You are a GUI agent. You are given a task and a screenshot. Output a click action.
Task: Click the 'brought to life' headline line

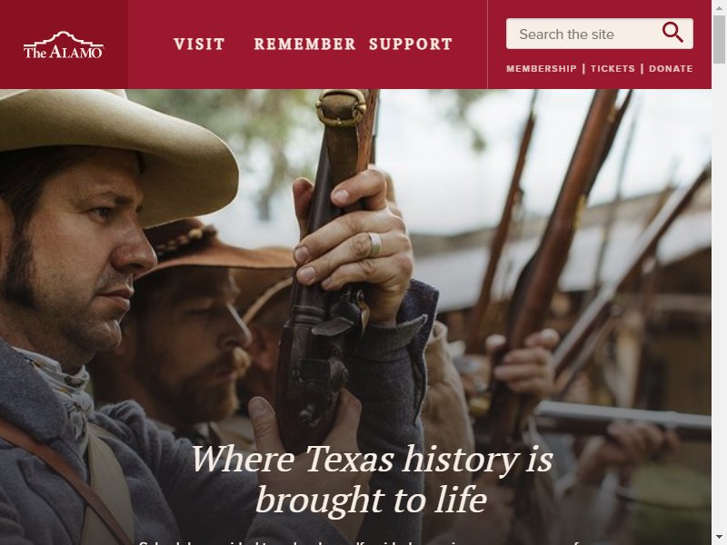click(x=371, y=500)
